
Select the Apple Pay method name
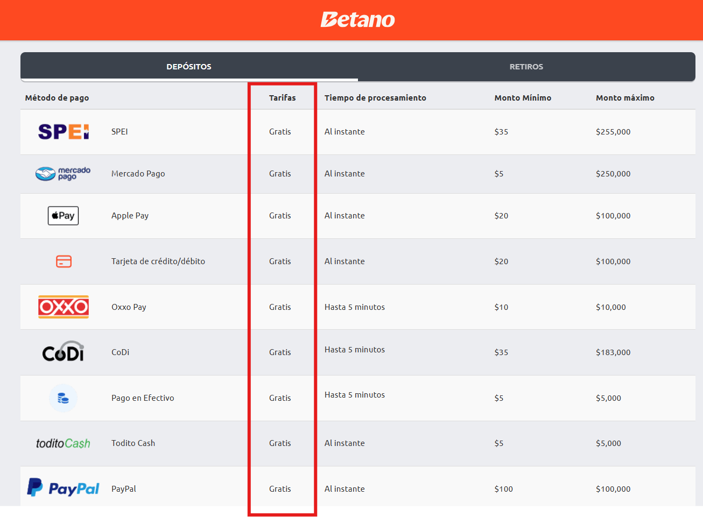pos(130,216)
